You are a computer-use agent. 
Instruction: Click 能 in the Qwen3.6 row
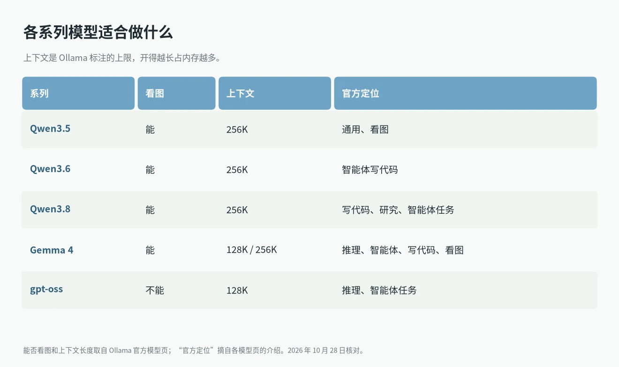click(x=150, y=170)
